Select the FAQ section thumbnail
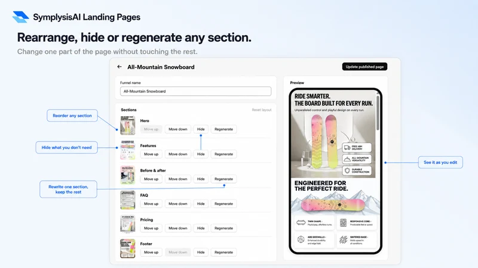The height and width of the screenshot is (268, 478). 128,200
